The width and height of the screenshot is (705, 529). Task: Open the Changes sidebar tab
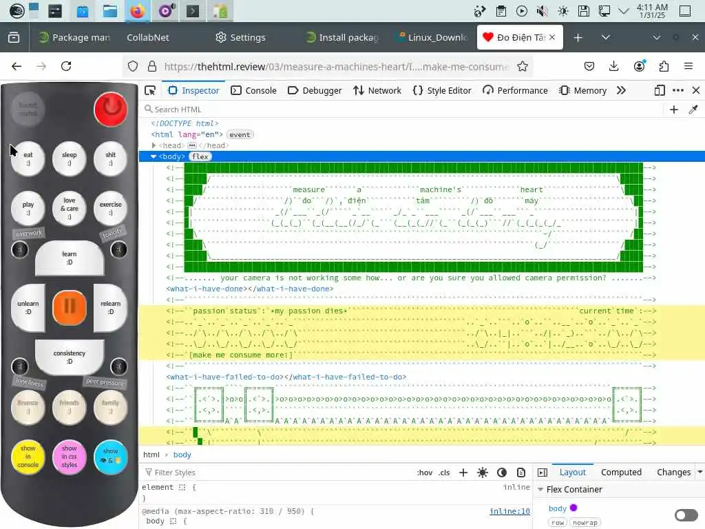coord(673,473)
